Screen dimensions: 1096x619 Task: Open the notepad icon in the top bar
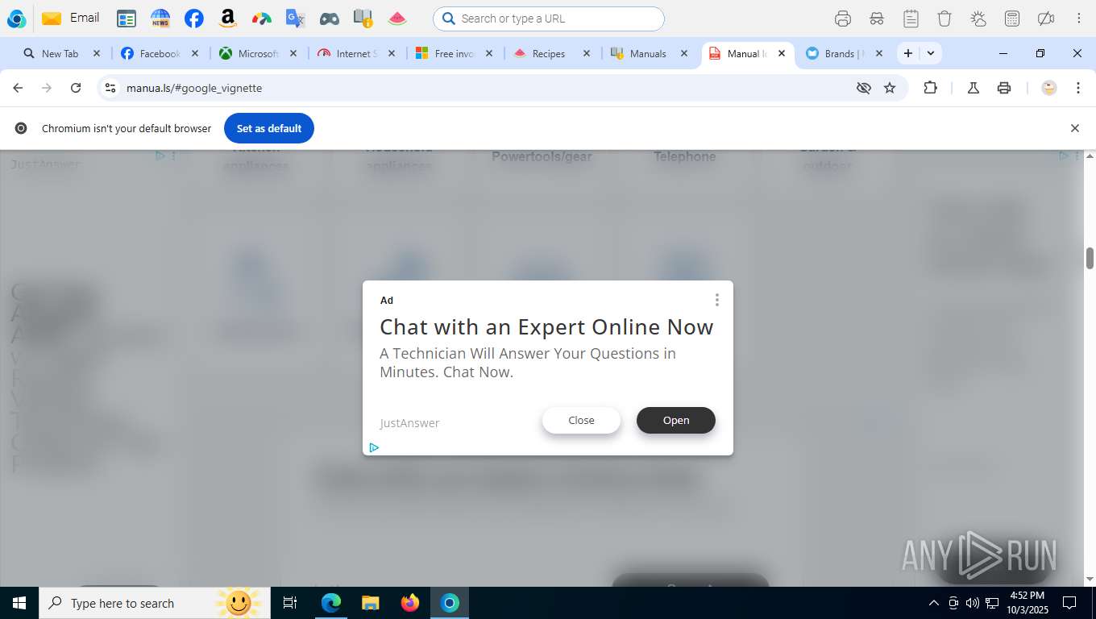tap(911, 19)
